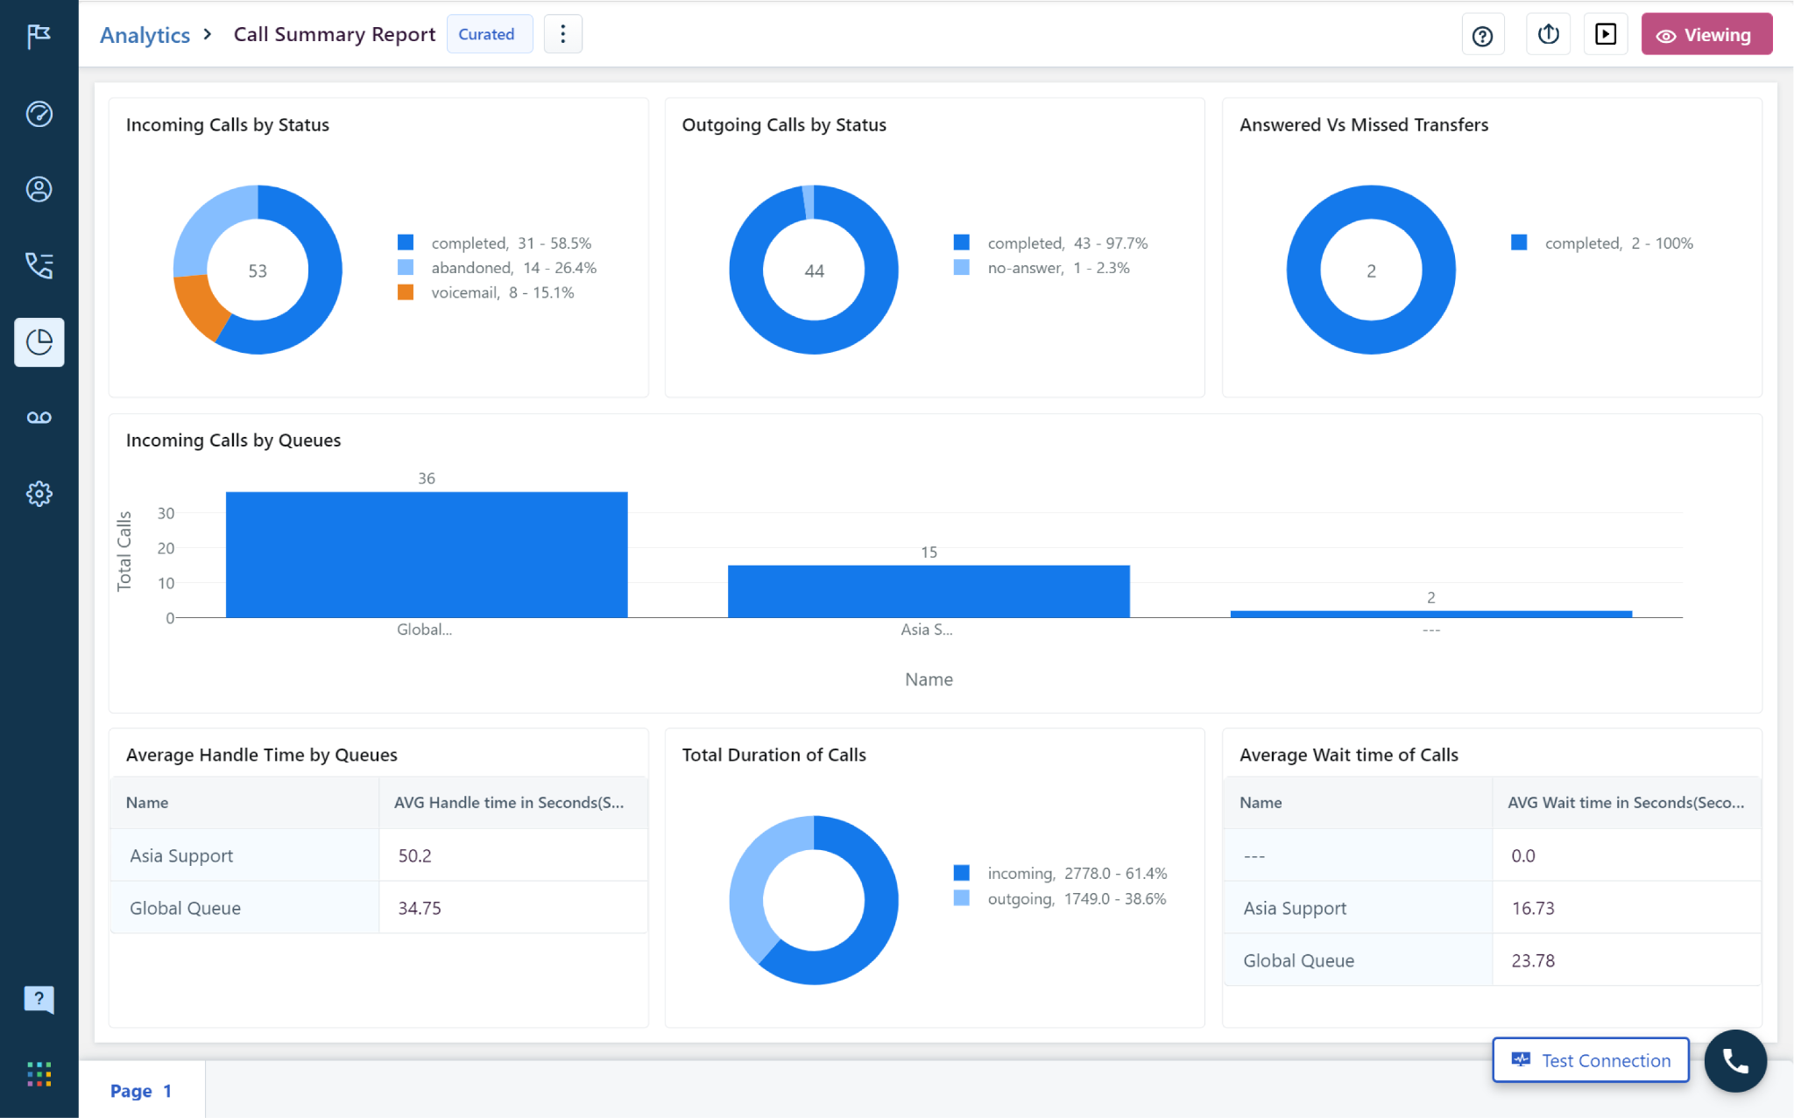Click Name column header in Average Handle Time table

pyautogui.click(x=244, y=803)
